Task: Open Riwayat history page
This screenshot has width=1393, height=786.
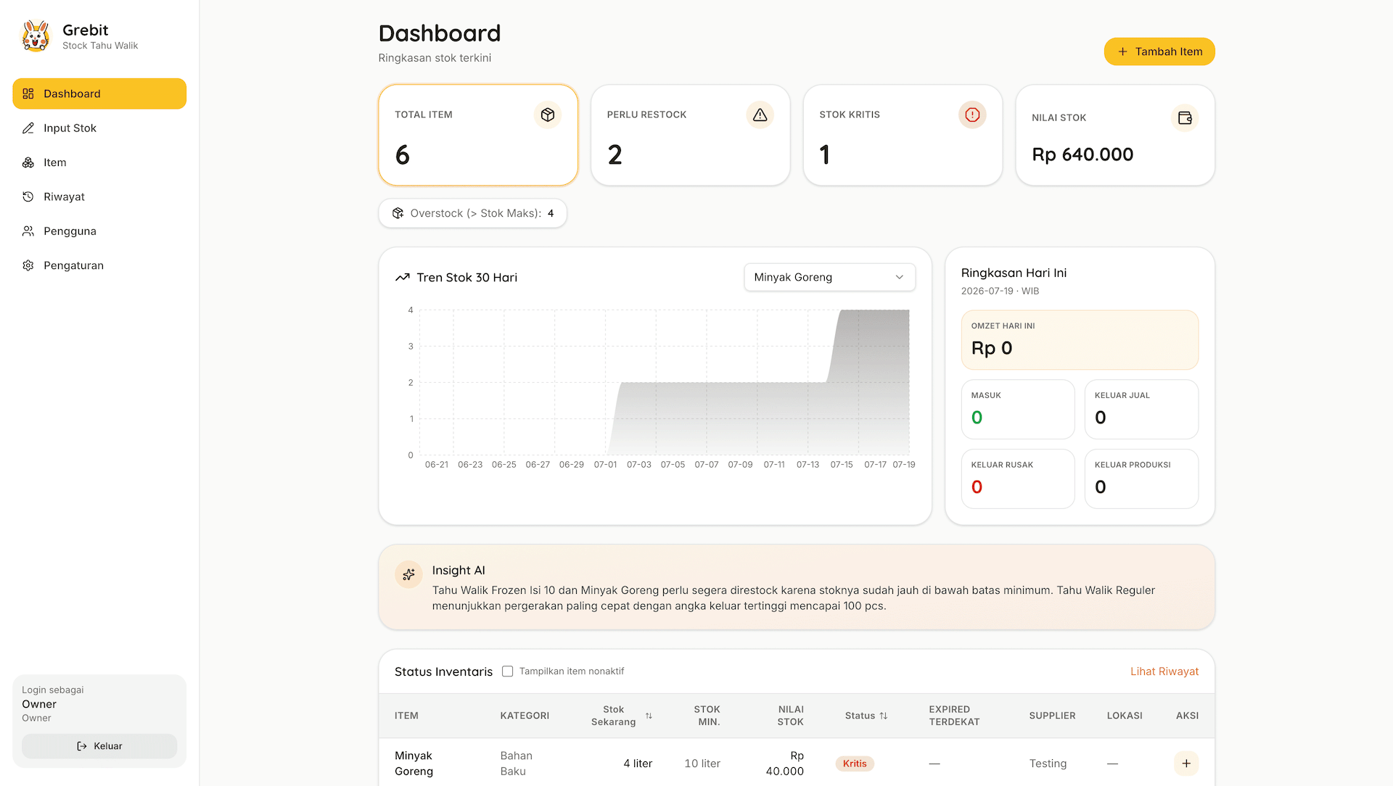Action: (99, 196)
